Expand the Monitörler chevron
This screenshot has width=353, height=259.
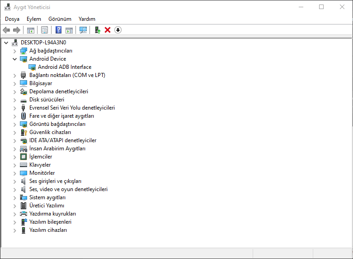[14, 173]
